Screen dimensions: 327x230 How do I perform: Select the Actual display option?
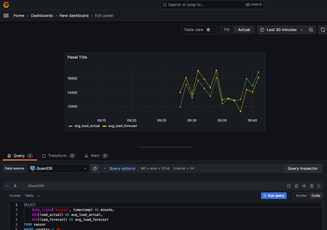click(244, 30)
